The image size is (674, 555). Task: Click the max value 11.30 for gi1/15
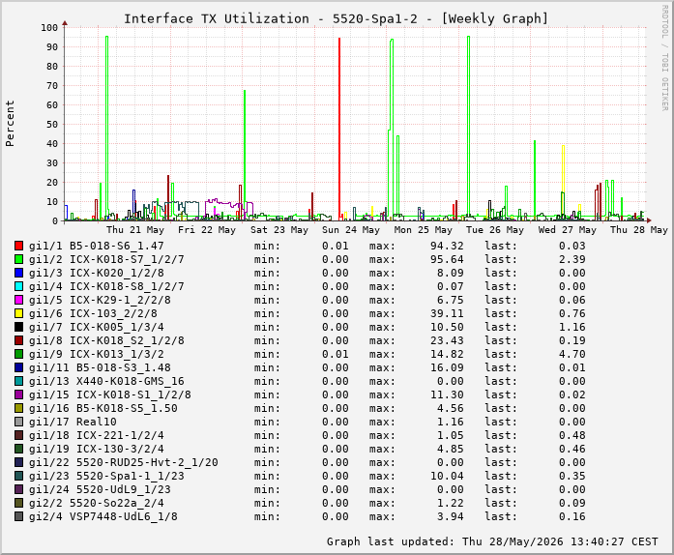point(447,394)
